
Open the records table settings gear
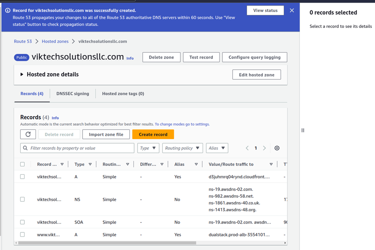pyautogui.click(x=277, y=148)
